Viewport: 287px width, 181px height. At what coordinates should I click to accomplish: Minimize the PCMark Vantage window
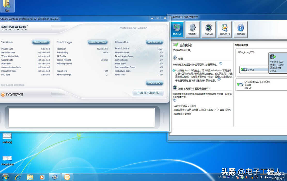point(152,18)
